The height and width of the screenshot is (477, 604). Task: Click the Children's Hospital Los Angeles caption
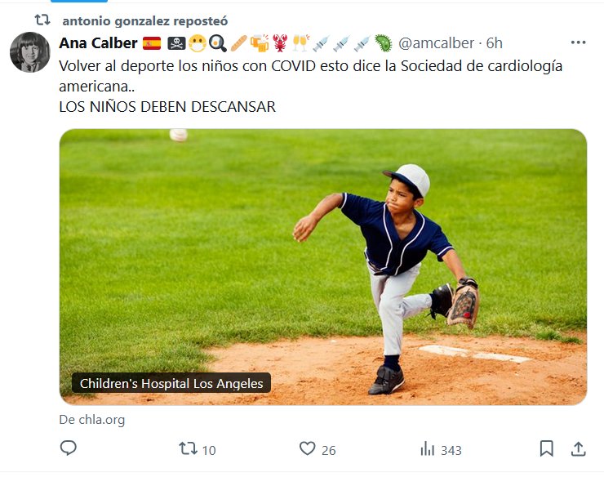click(x=171, y=383)
